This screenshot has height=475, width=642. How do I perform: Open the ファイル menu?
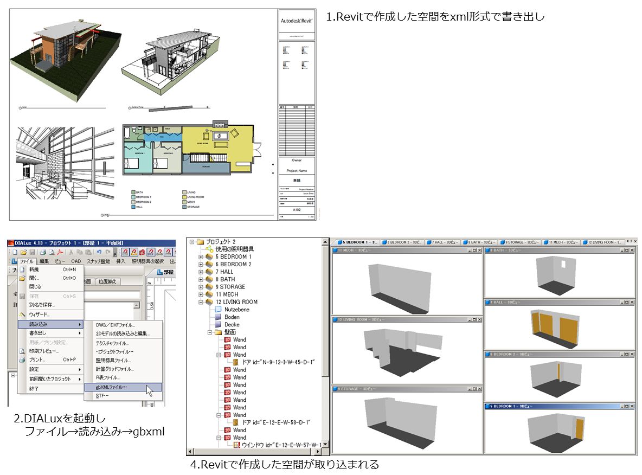tap(27, 261)
